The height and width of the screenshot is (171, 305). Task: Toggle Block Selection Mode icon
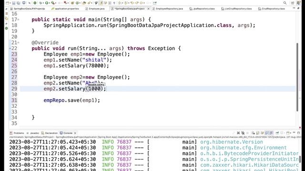[x=110, y=3]
